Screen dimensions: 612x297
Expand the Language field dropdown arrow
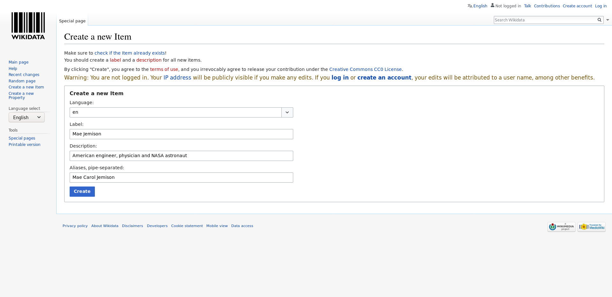pos(287,112)
